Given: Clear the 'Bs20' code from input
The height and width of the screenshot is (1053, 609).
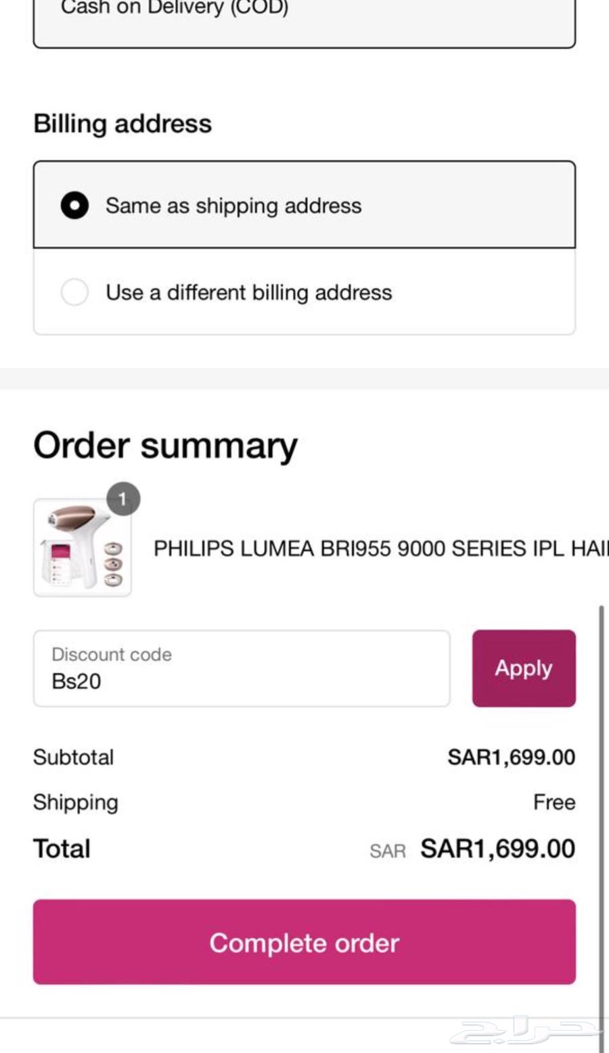Looking at the screenshot, I should point(76,681).
